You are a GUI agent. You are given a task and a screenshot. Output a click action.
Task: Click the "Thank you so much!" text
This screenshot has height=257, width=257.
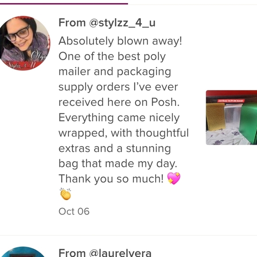[111, 179]
